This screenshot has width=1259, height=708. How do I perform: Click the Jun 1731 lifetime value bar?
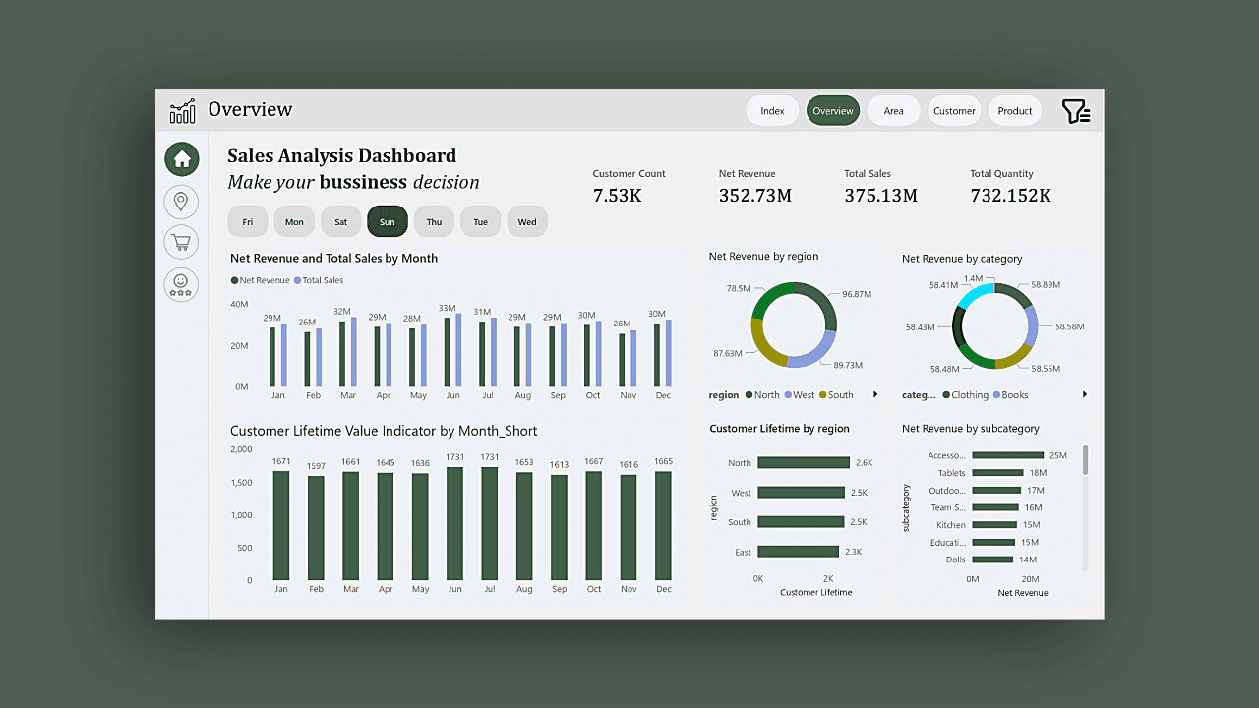coord(454,523)
